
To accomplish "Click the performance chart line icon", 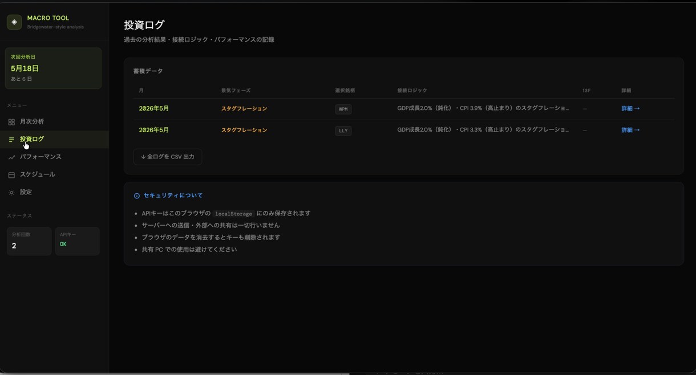I will tap(11, 157).
